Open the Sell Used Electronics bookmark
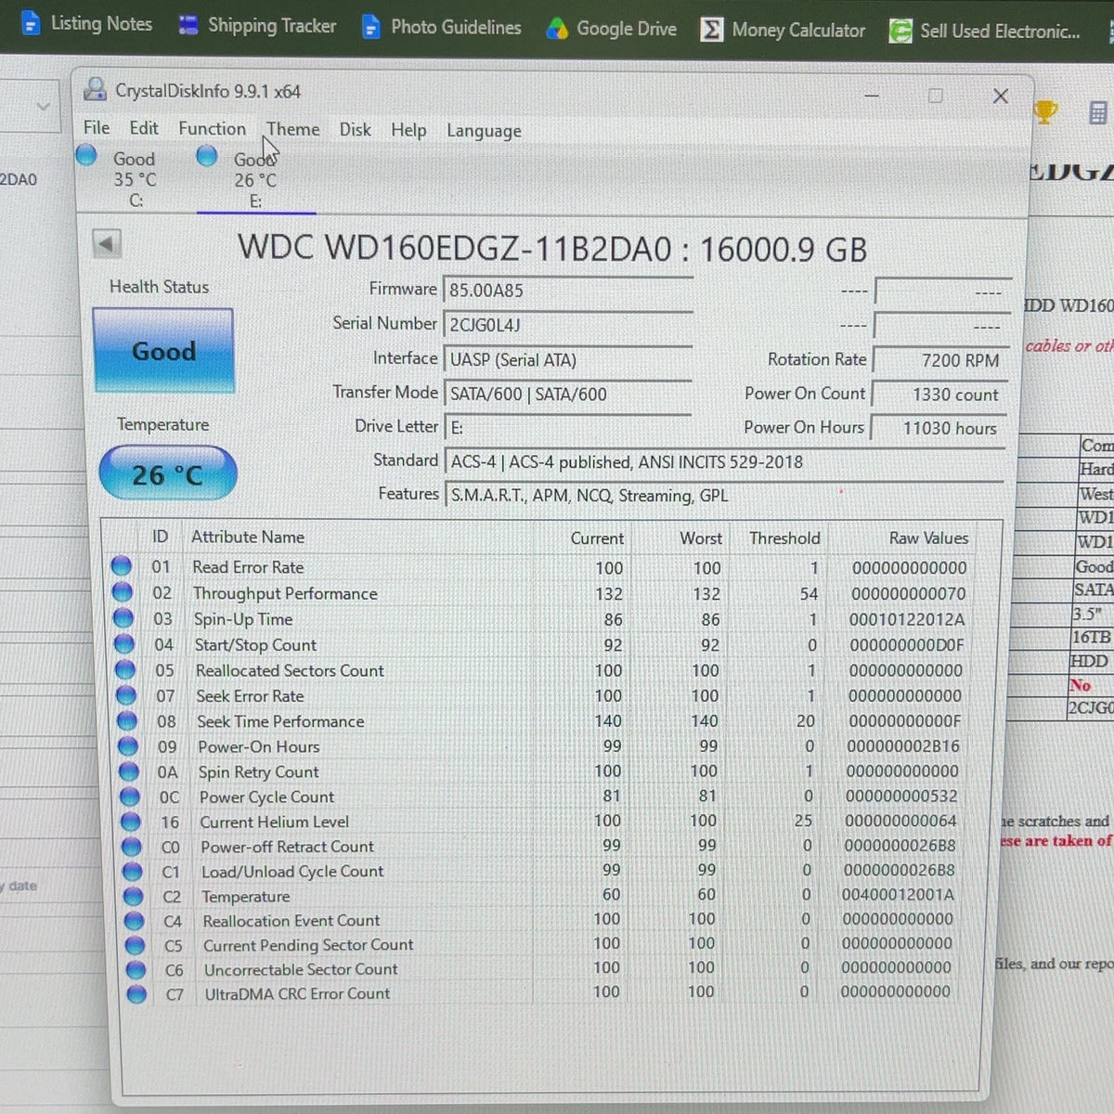Viewport: 1114px width, 1114px height. coord(985,32)
